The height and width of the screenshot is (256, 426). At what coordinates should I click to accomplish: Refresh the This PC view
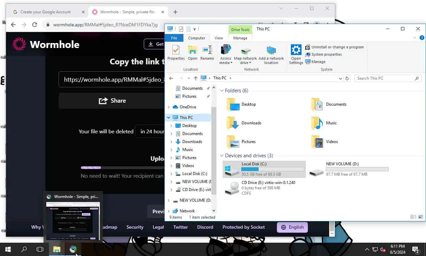point(347,78)
